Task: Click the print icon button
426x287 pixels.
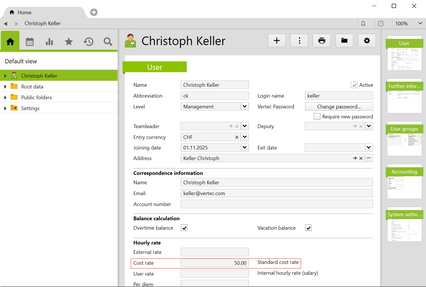Action: tap(322, 41)
